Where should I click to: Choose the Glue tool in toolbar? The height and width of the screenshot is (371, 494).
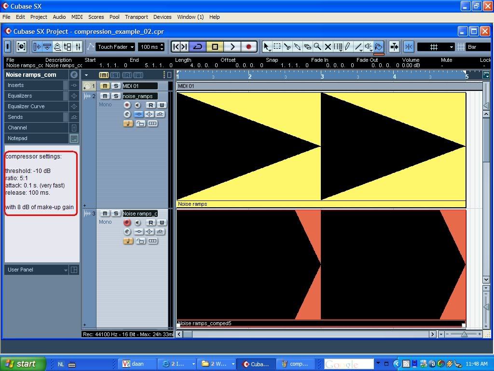(297, 47)
